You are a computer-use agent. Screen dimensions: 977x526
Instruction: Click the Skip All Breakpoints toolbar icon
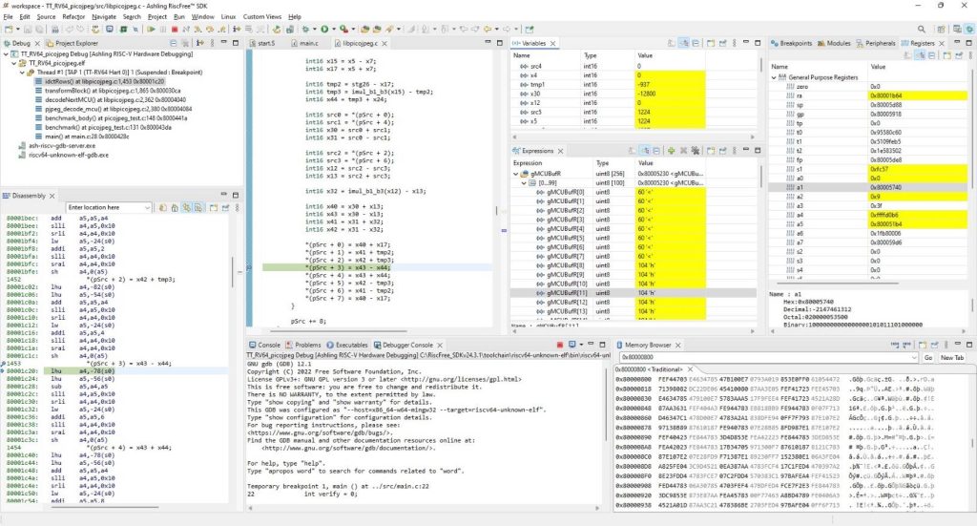pyautogui.click(x=135, y=29)
